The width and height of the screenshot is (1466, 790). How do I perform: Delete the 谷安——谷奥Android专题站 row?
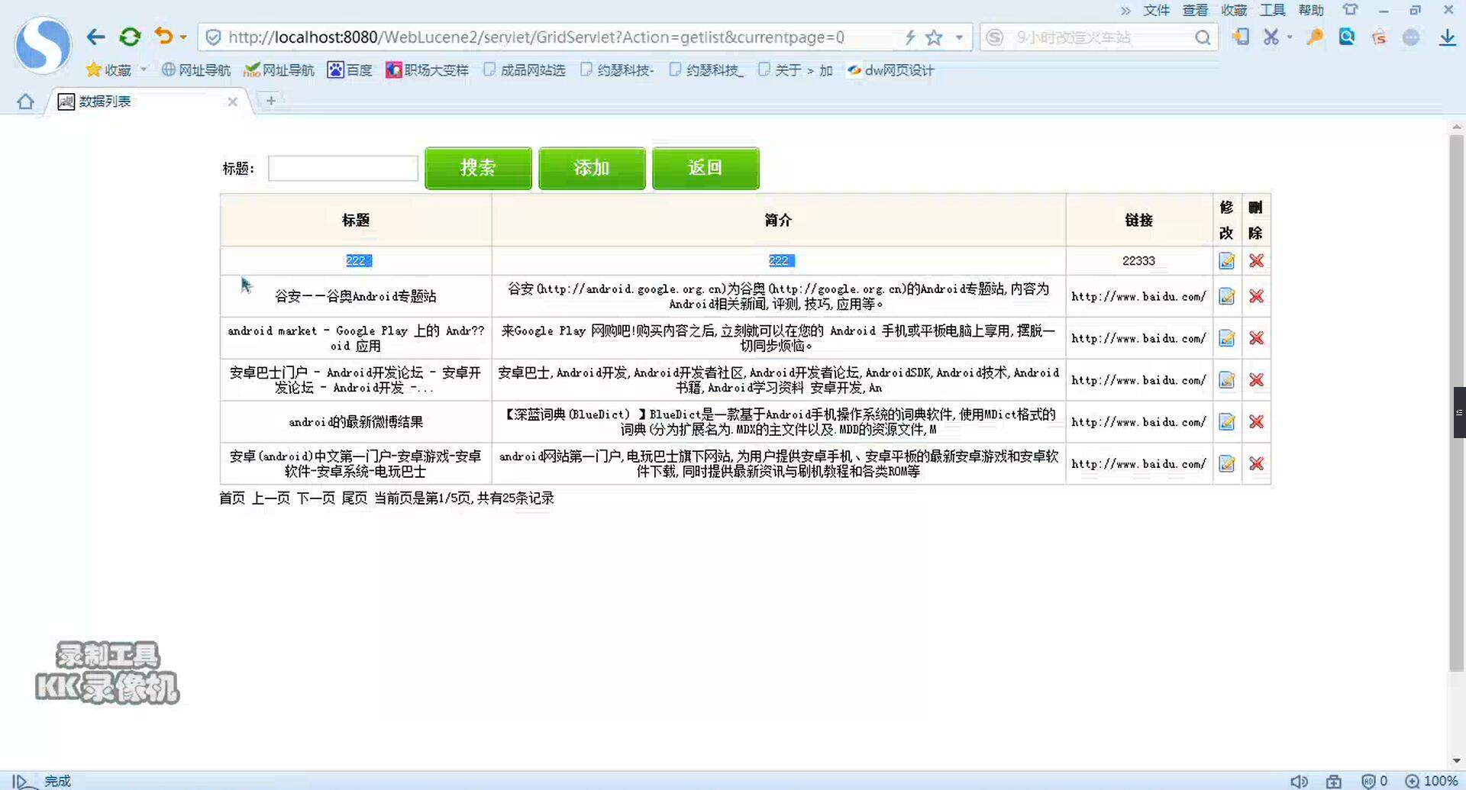1256,296
